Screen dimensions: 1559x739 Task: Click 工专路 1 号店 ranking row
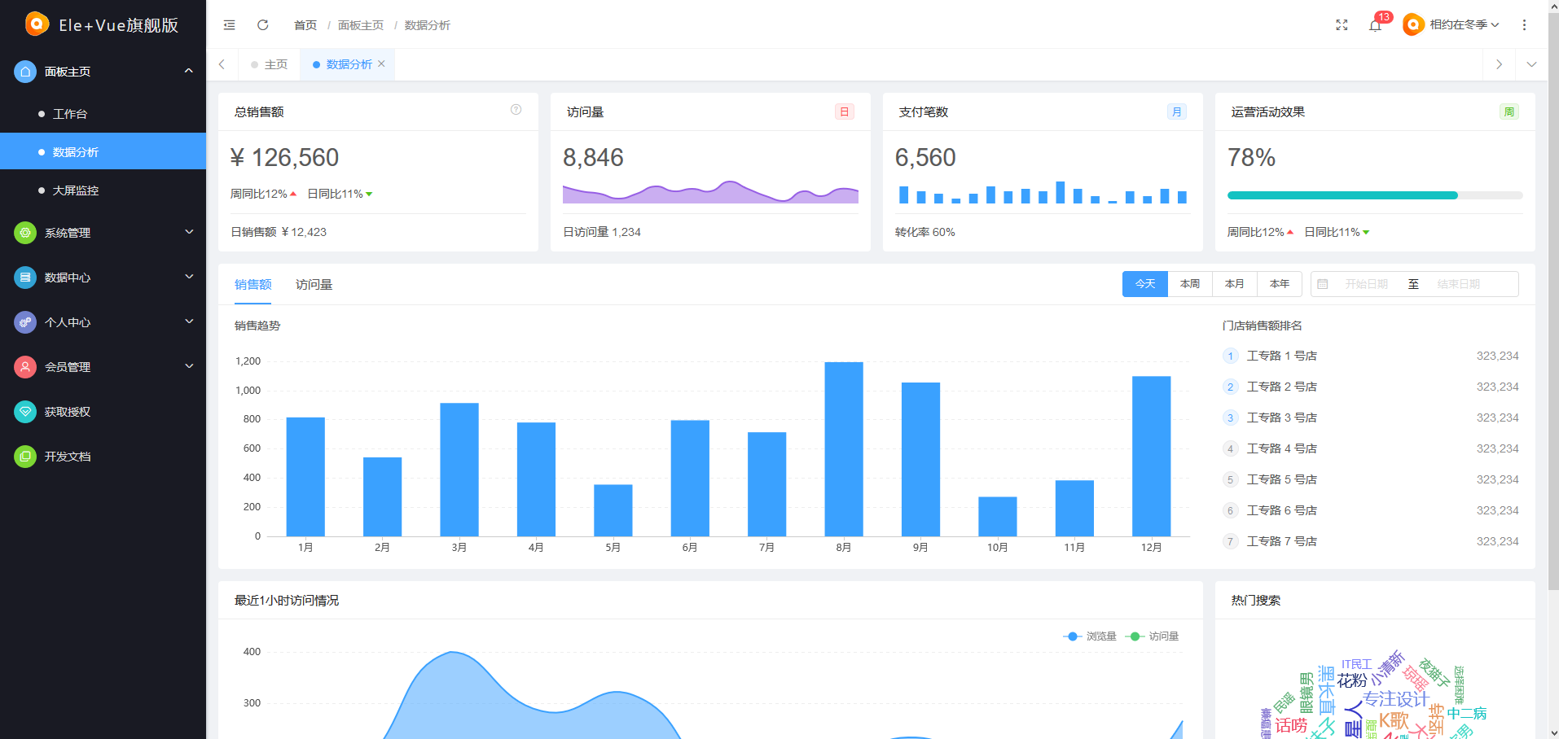[x=1371, y=356]
